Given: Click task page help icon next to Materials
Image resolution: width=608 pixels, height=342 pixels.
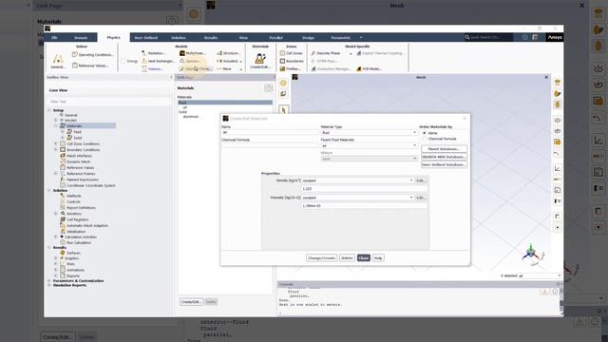Looking at the screenshot, I should tap(268, 88).
